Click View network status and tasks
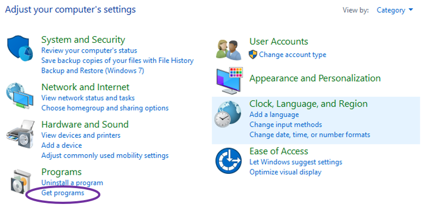The width and height of the screenshot is (423, 222). 88,98
